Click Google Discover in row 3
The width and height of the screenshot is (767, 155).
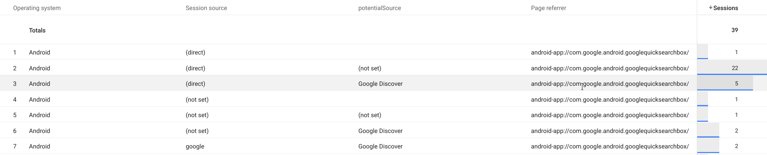click(380, 84)
